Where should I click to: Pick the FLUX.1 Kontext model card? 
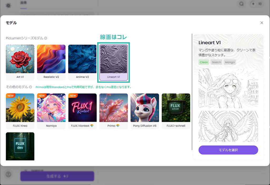pos(82,111)
